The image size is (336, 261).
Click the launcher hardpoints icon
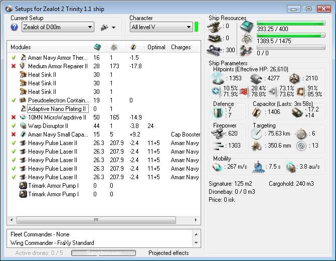pyautogui.click(x=214, y=38)
